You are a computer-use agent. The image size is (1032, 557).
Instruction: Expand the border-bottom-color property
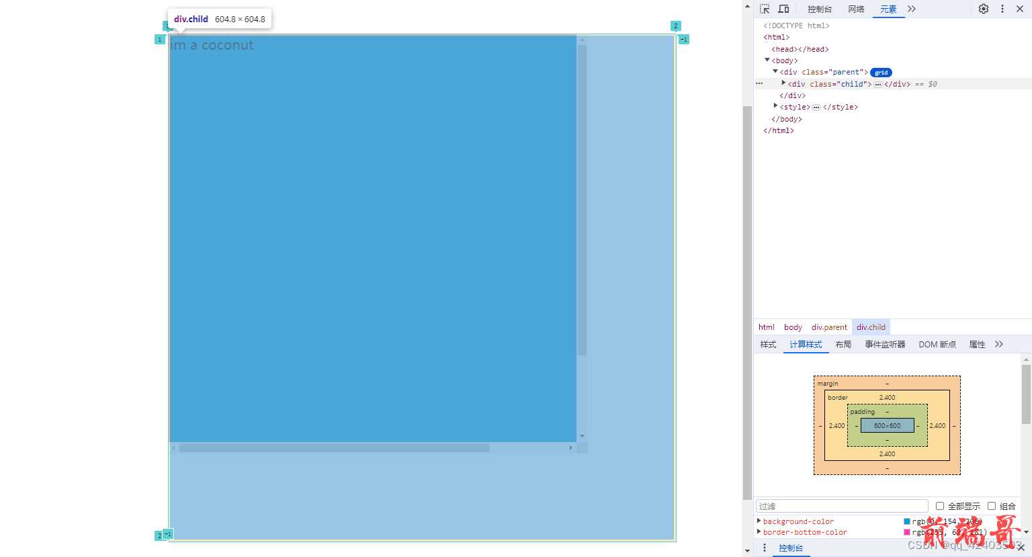(759, 531)
